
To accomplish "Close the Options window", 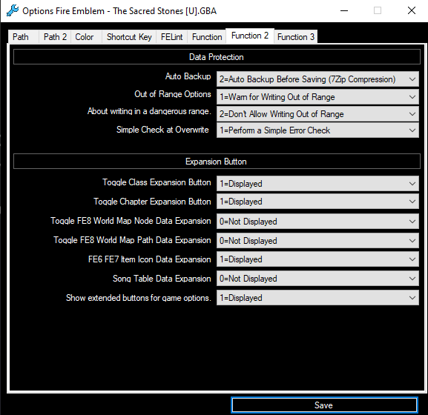I will pyautogui.click(x=412, y=11).
